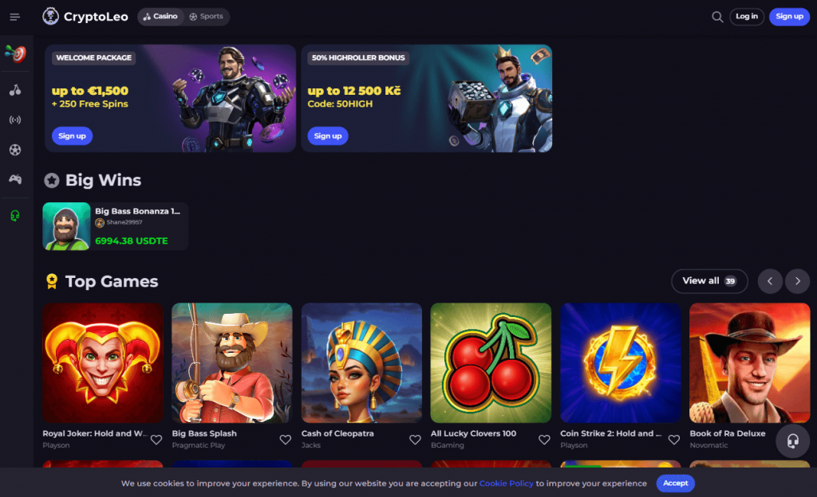Favorite the All Lucky Clovers 100 game
817x497 pixels.
point(544,440)
